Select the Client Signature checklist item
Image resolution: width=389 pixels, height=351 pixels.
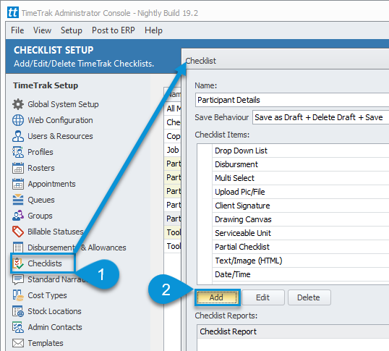click(x=301, y=206)
